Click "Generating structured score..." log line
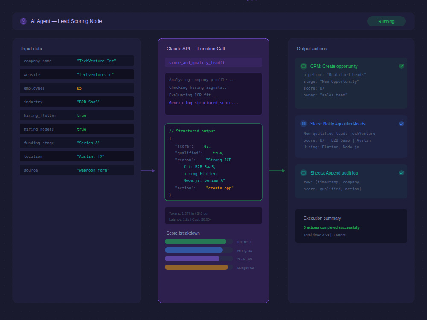This screenshot has height=320, width=427. [203, 102]
